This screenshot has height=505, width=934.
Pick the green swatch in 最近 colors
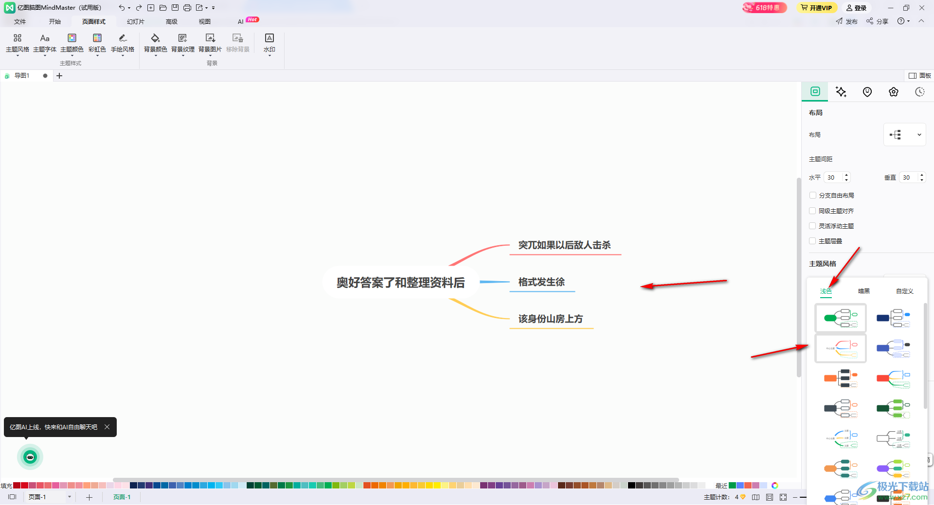pyautogui.click(x=732, y=486)
